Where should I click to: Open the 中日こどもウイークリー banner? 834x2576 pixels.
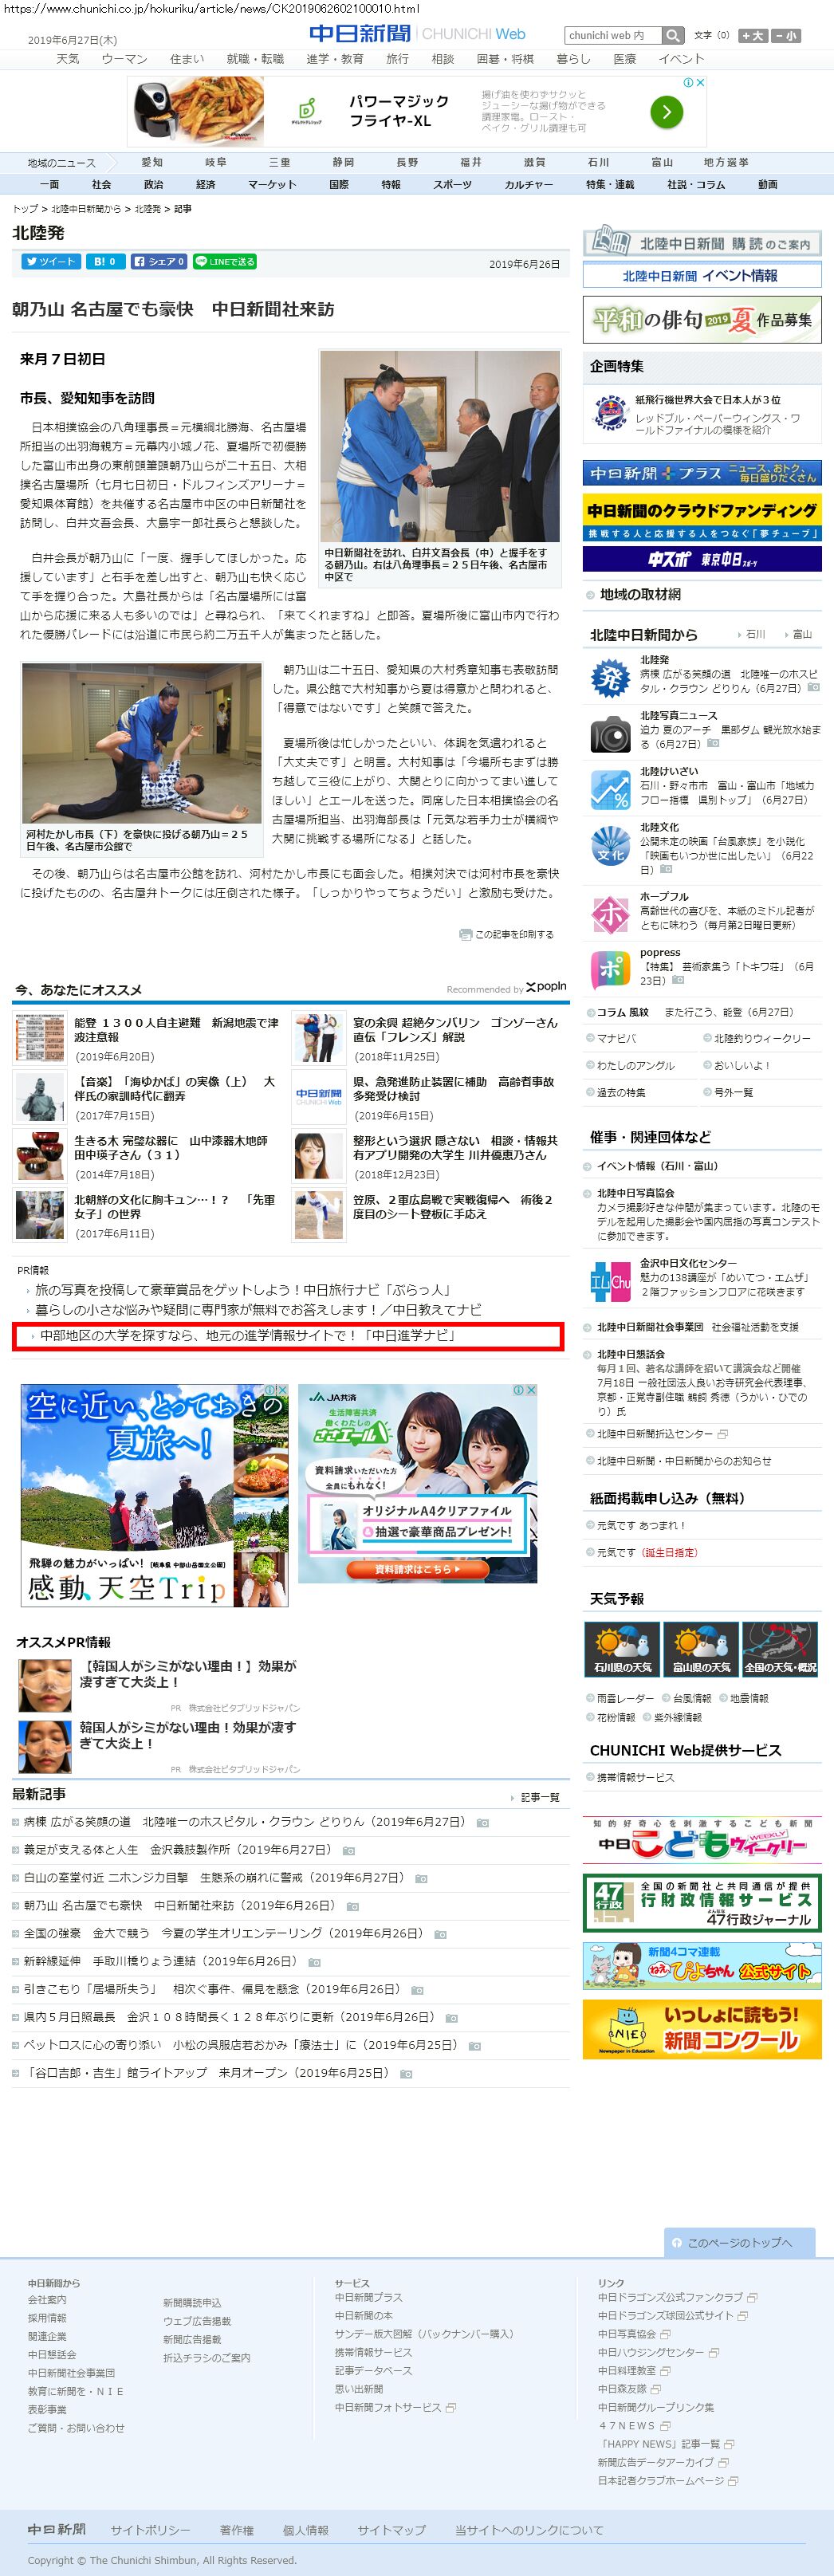tap(702, 1841)
